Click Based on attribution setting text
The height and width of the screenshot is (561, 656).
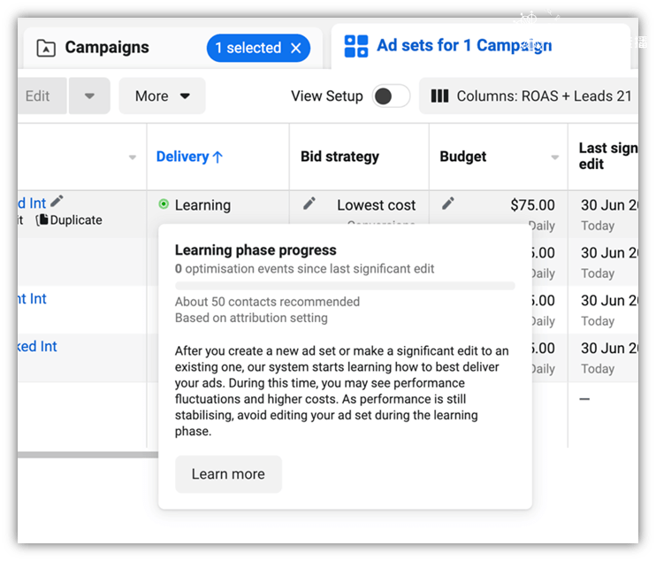(x=251, y=318)
